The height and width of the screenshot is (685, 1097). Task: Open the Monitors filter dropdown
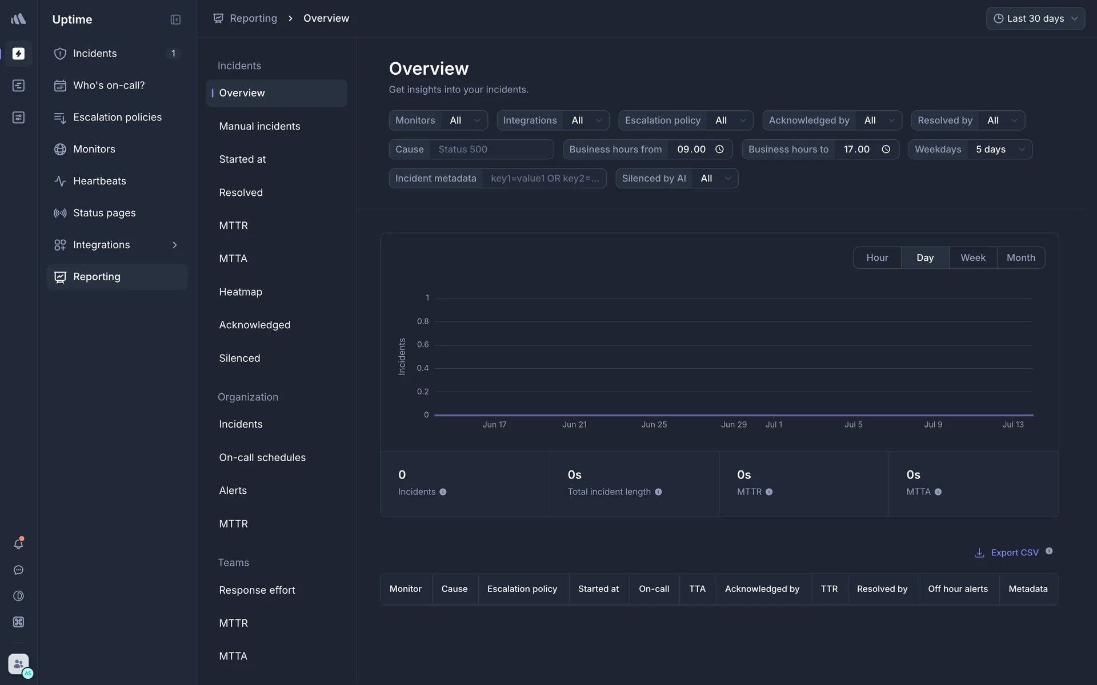465,120
